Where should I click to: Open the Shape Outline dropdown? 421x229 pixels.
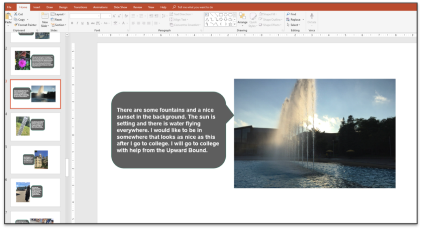click(x=270, y=19)
